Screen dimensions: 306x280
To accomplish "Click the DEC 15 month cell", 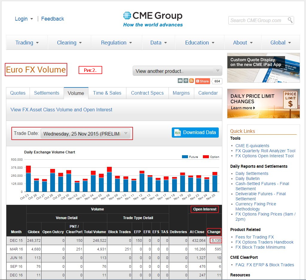I will (16, 240).
